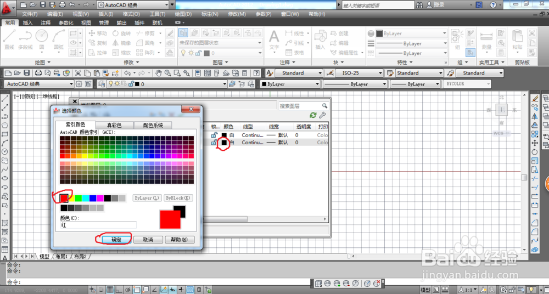Click the cut scissors icon in standard toolbar
Screen dimensions: 549x294
pyautogui.click(x=78, y=73)
